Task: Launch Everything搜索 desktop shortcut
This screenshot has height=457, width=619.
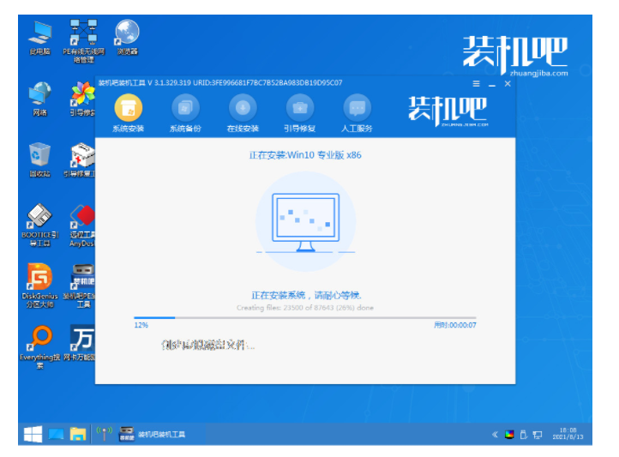Action: tap(40, 347)
